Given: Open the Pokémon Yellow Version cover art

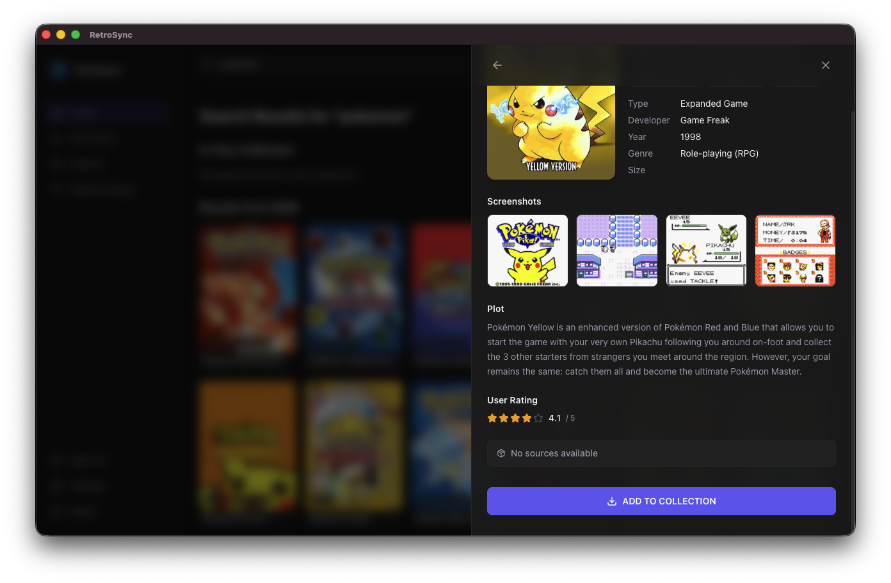Looking at the screenshot, I should point(551,132).
